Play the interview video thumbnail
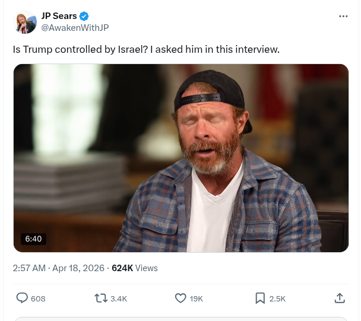Screen dimensions: 361x321 [180, 158]
